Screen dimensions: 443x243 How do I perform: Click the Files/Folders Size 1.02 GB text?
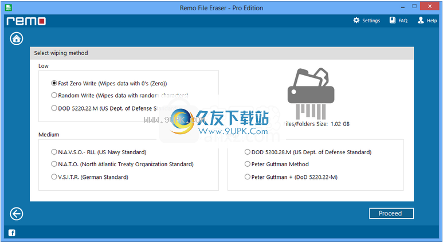(317, 124)
